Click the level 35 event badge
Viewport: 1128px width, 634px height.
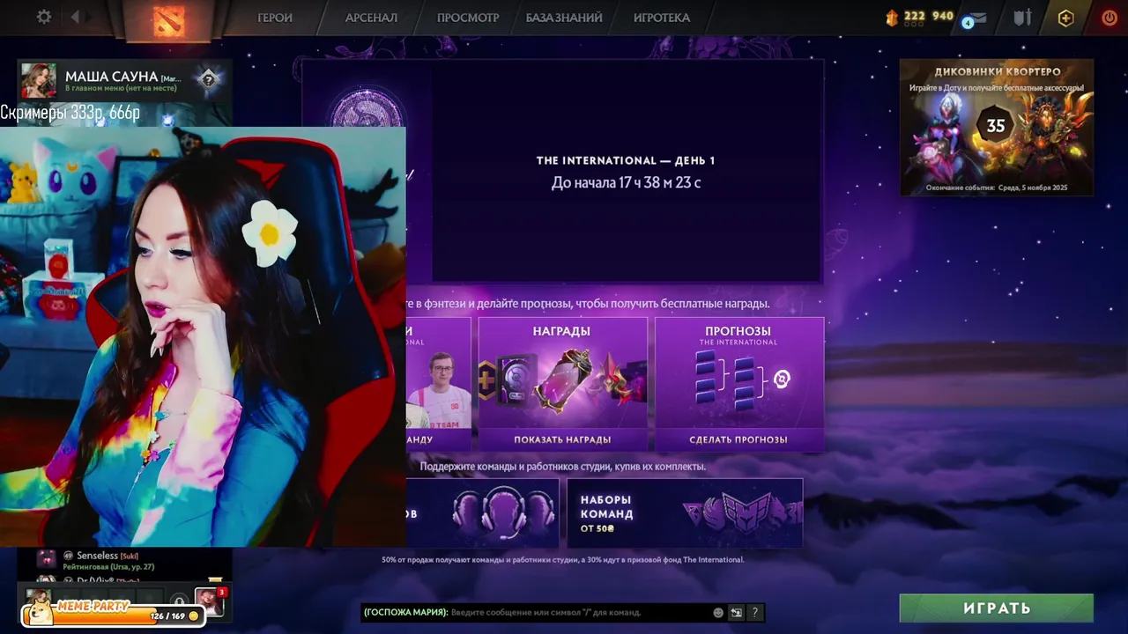point(996,126)
